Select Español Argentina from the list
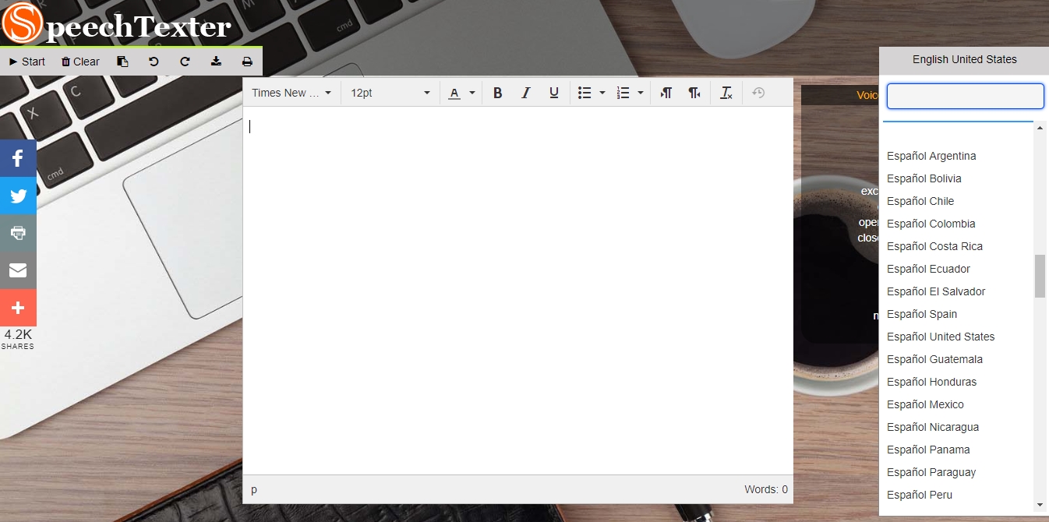This screenshot has height=522, width=1049. click(931, 156)
